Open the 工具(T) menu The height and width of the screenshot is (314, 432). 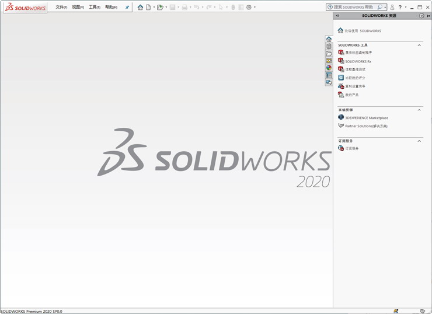(95, 7)
